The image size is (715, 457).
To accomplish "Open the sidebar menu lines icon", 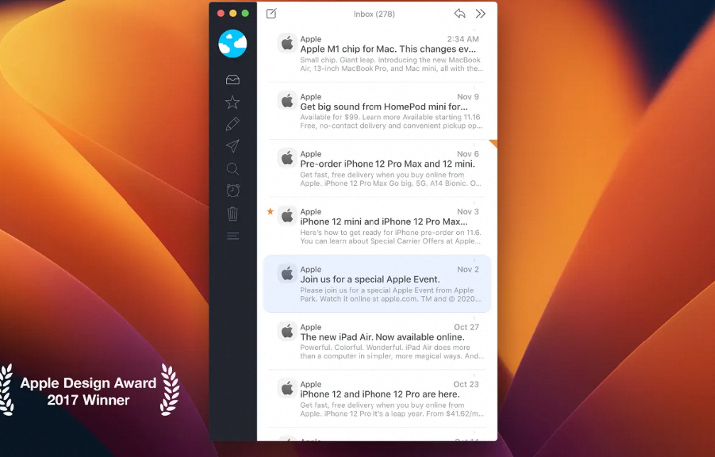I will (233, 236).
